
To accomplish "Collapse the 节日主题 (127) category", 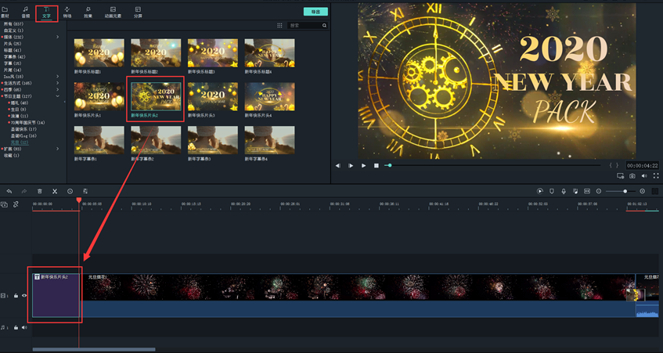I will click(x=57, y=96).
